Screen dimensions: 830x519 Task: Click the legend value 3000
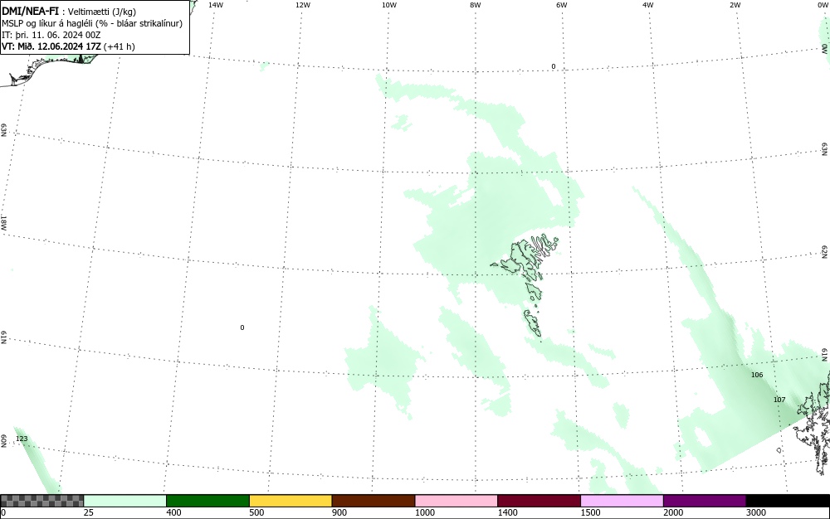tap(756, 512)
